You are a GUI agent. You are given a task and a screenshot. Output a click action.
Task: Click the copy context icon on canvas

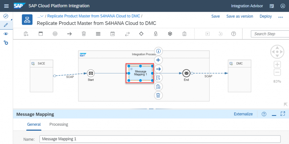pyautogui.click(x=158, y=87)
